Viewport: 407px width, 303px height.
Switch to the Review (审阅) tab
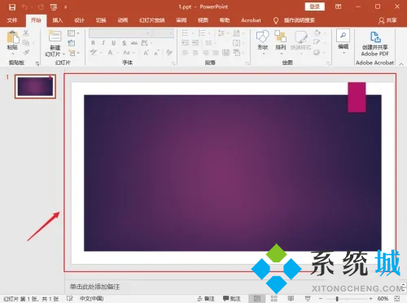tap(182, 20)
